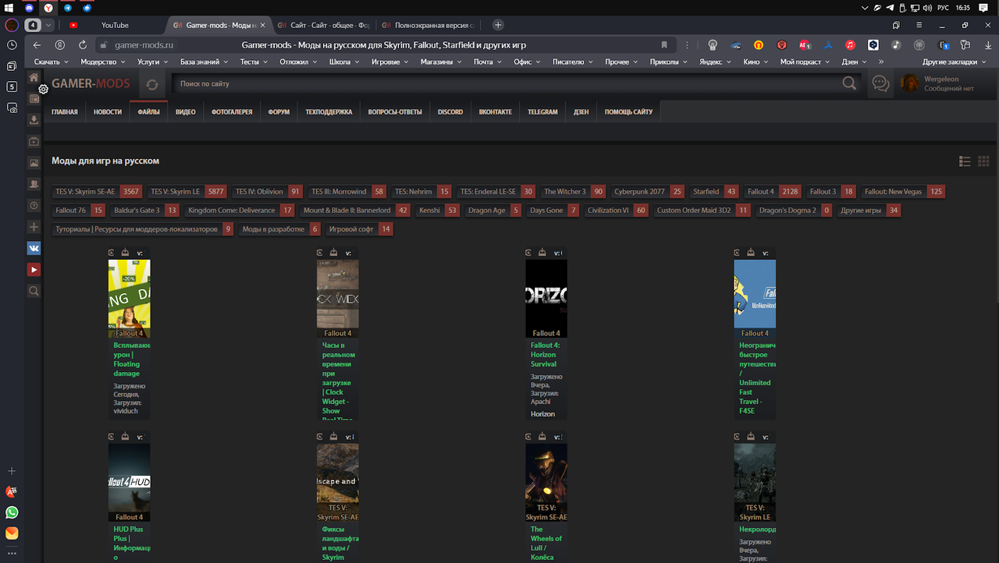Viewport: 999px width, 563px height.
Task: Click the refresh arrows icon beside logo
Action: click(152, 84)
